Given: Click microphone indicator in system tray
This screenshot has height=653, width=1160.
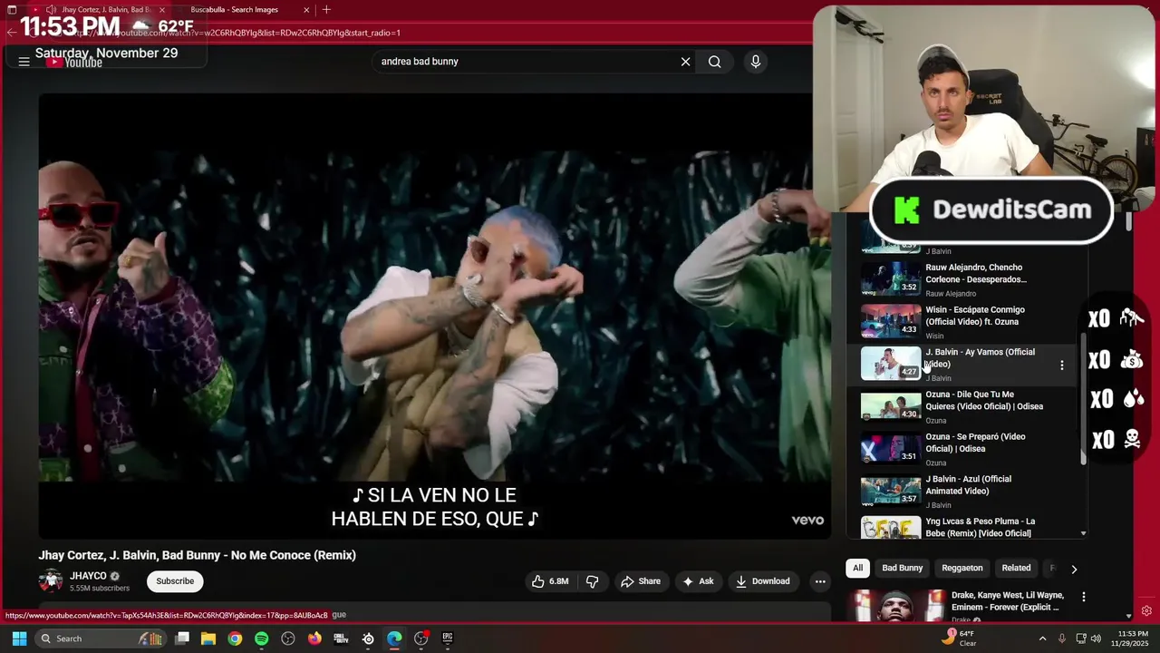Looking at the screenshot, I should [1062, 638].
